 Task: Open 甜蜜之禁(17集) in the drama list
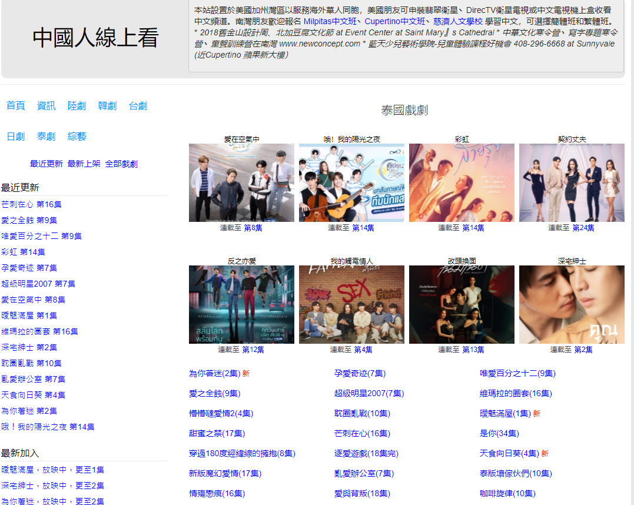click(x=217, y=433)
